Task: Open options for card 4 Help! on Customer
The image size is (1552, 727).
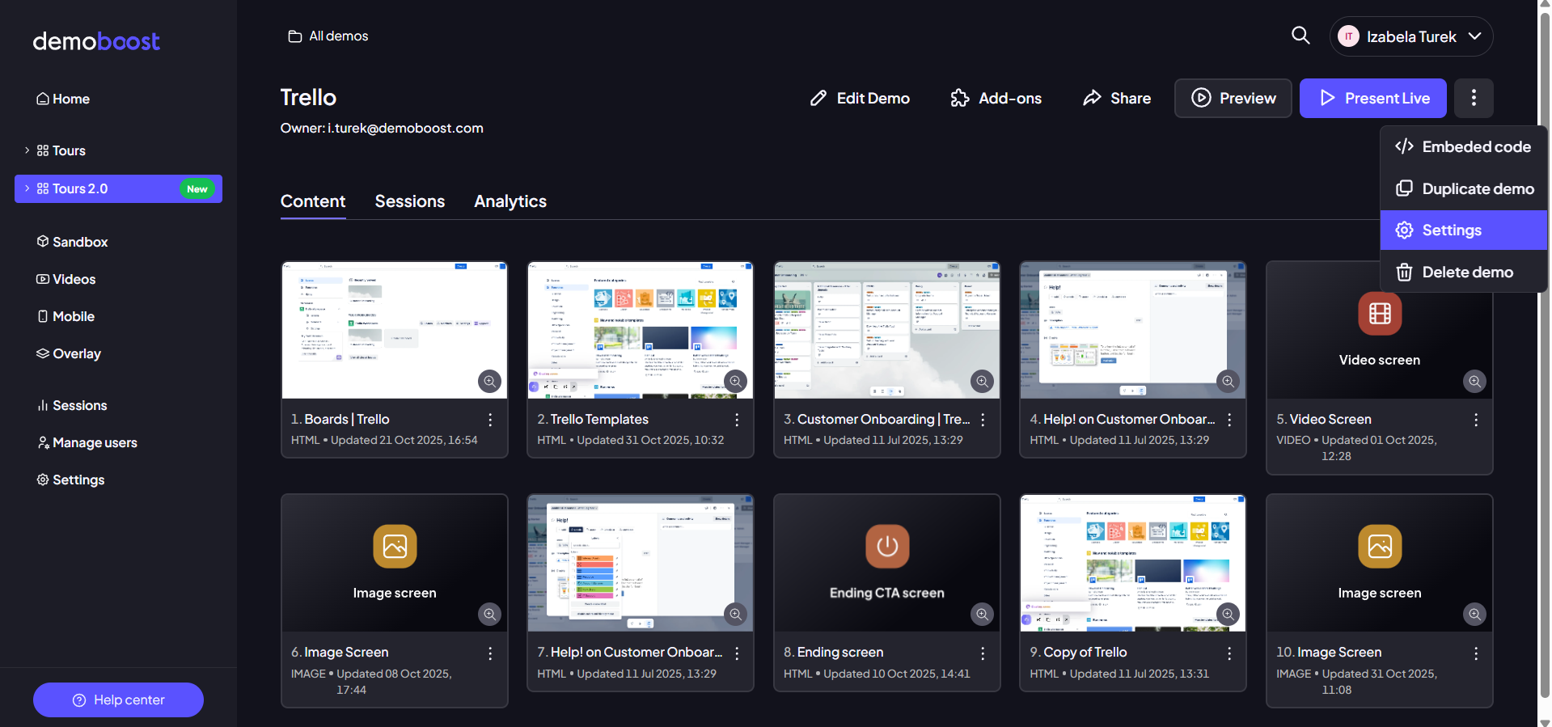Action: tap(1229, 420)
